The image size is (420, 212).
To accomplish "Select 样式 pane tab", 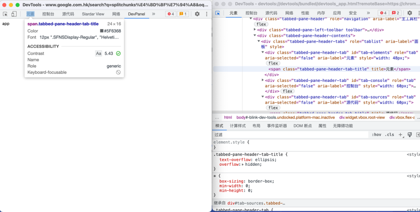I will (x=219, y=126).
